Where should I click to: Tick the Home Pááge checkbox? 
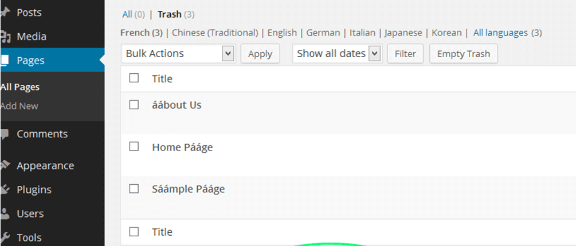134,146
